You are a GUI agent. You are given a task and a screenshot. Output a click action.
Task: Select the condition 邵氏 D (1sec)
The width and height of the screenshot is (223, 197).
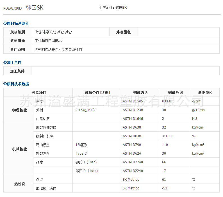(87, 171)
